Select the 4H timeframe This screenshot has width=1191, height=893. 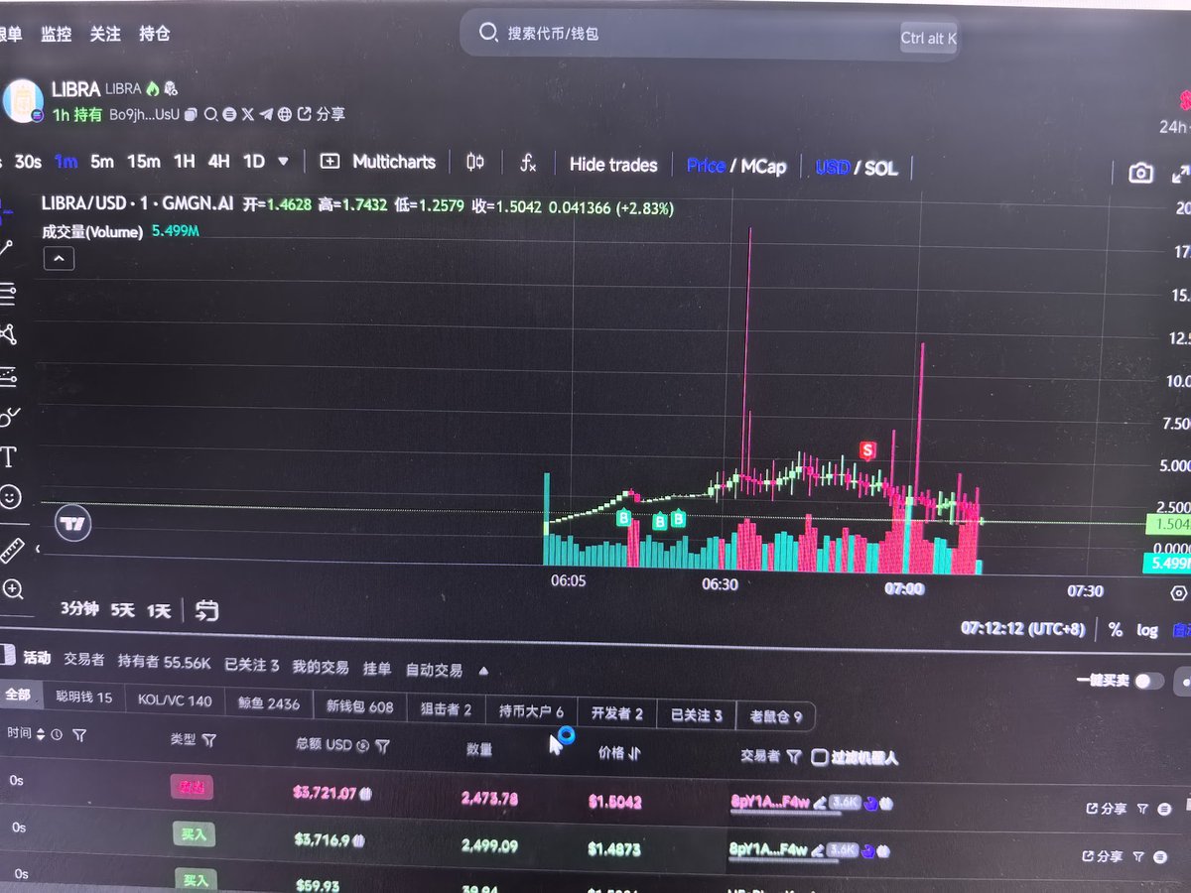tap(218, 161)
